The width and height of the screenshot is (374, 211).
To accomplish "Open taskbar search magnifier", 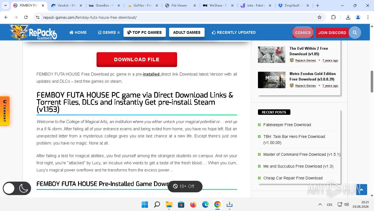I will (157, 205).
